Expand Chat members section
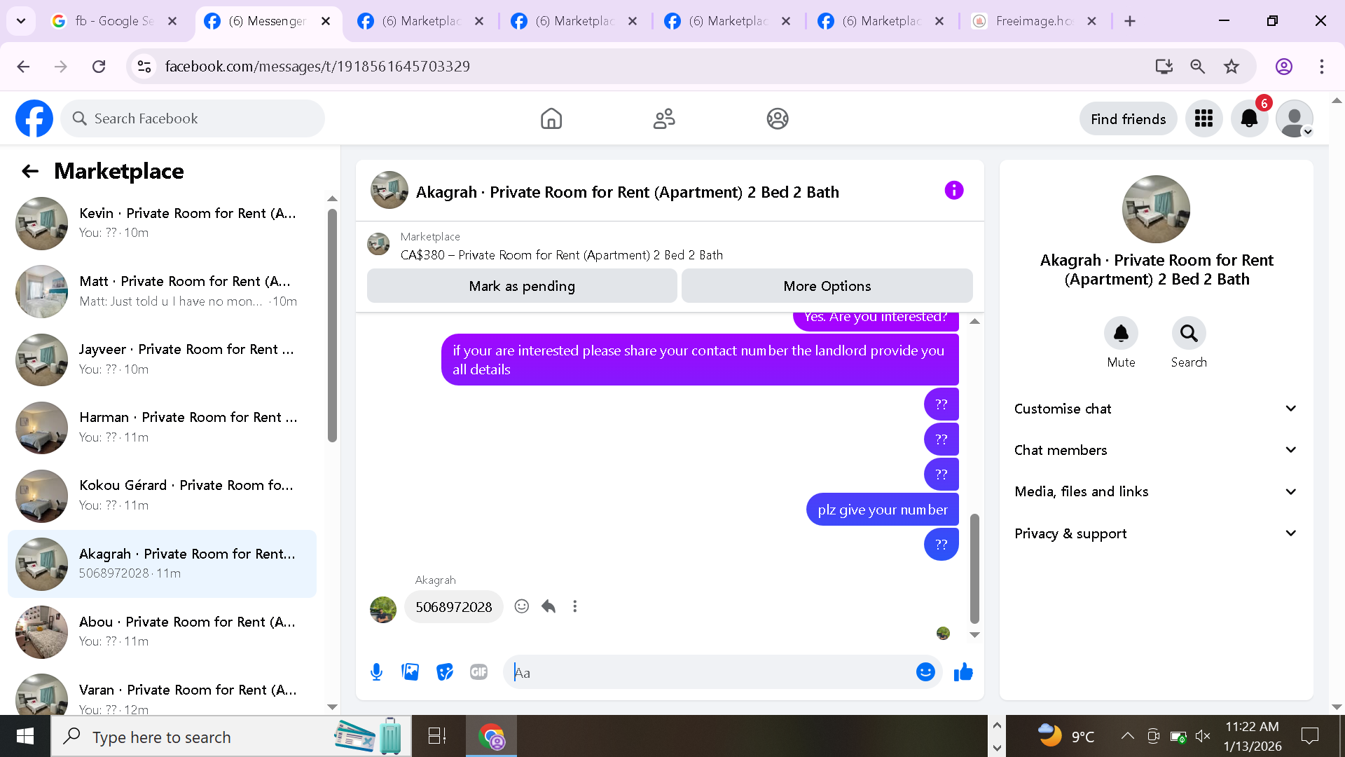The height and width of the screenshot is (757, 1345). point(1154,450)
